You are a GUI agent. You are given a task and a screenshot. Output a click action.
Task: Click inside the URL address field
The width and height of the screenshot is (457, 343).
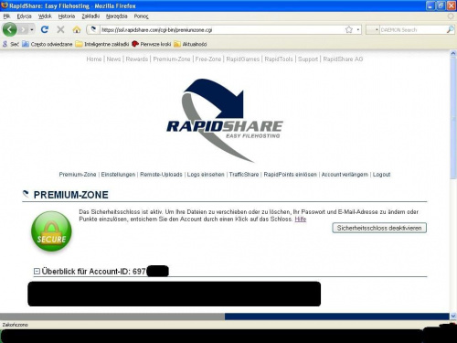click(x=222, y=30)
